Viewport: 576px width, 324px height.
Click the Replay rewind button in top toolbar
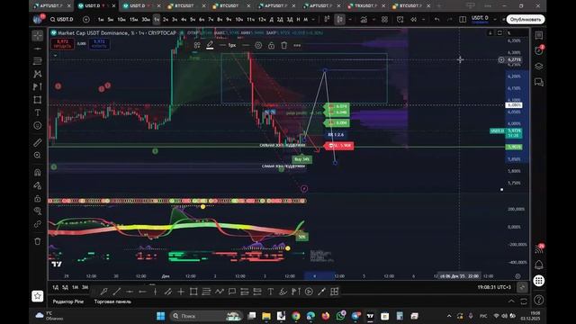click(414, 19)
